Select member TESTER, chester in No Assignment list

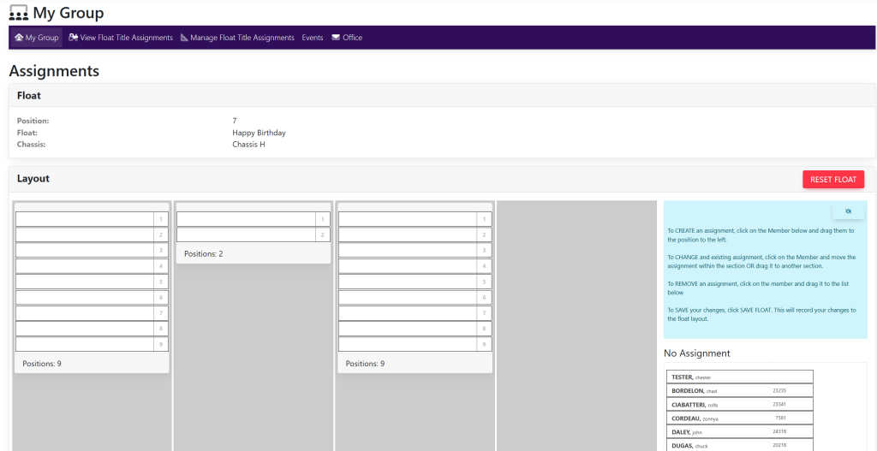click(x=738, y=377)
